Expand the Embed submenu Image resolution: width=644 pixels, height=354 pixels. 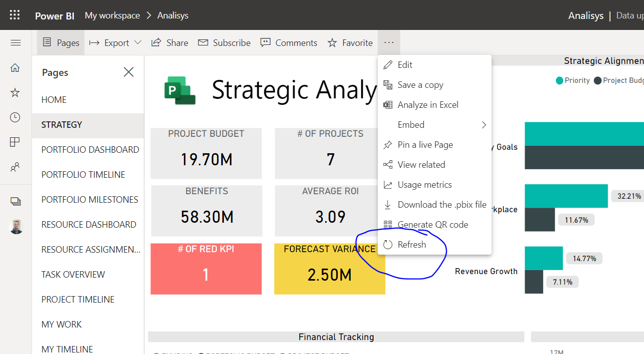click(x=435, y=125)
